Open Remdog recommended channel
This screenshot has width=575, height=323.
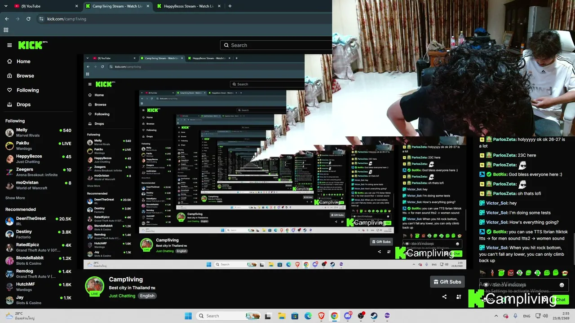pyautogui.click(x=38, y=274)
